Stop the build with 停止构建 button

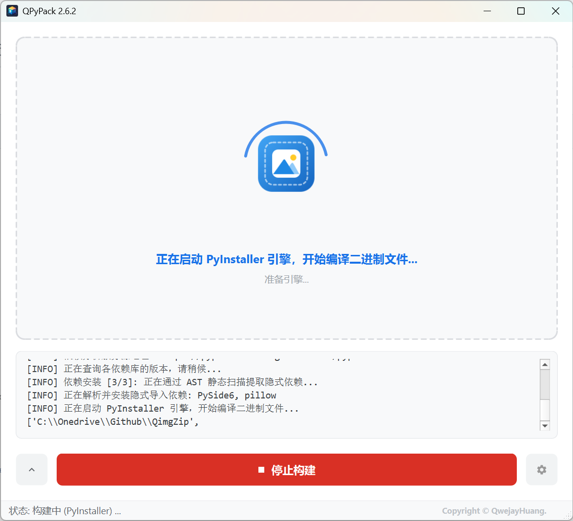tap(286, 469)
